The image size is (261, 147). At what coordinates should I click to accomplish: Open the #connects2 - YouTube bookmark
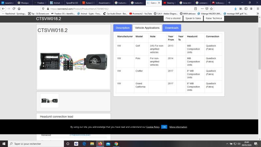(x=141, y=13)
